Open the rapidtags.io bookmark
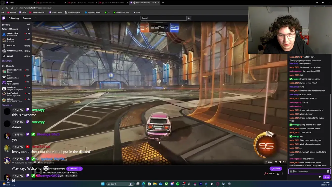This screenshot has height=187, width=332. coord(73,12)
